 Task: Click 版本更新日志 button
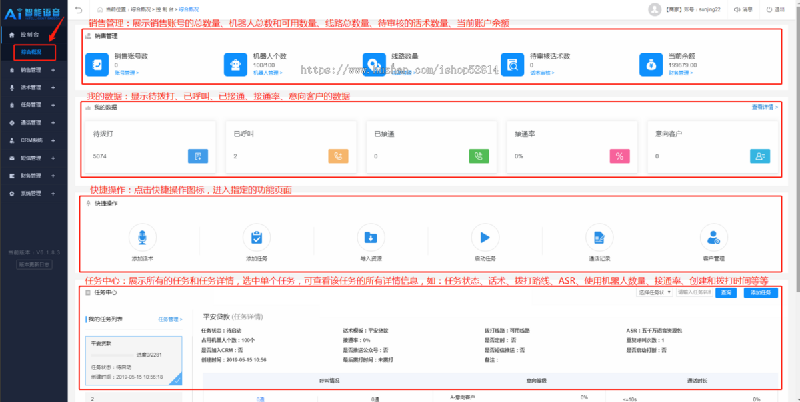pyautogui.click(x=34, y=264)
